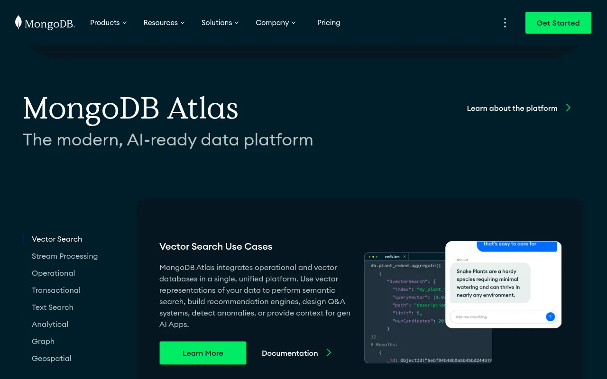607x379 pixels.
Task: Click the blue send arrow in chatbot
Action: click(550, 316)
